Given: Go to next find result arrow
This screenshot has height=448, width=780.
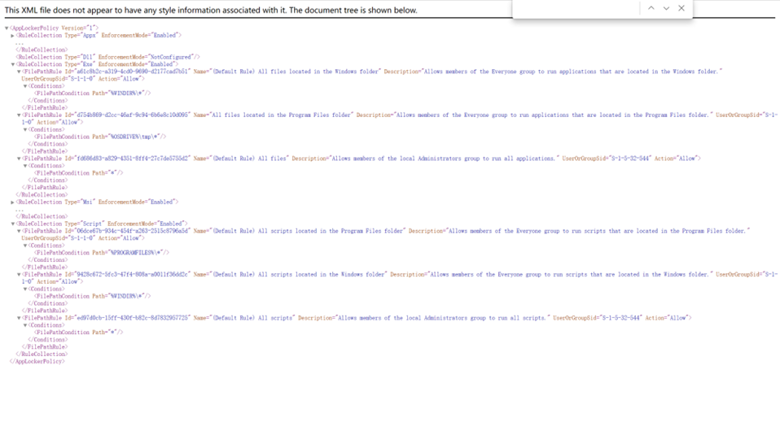Looking at the screenshot, I should pyautogui.click(x=666, y=8).
